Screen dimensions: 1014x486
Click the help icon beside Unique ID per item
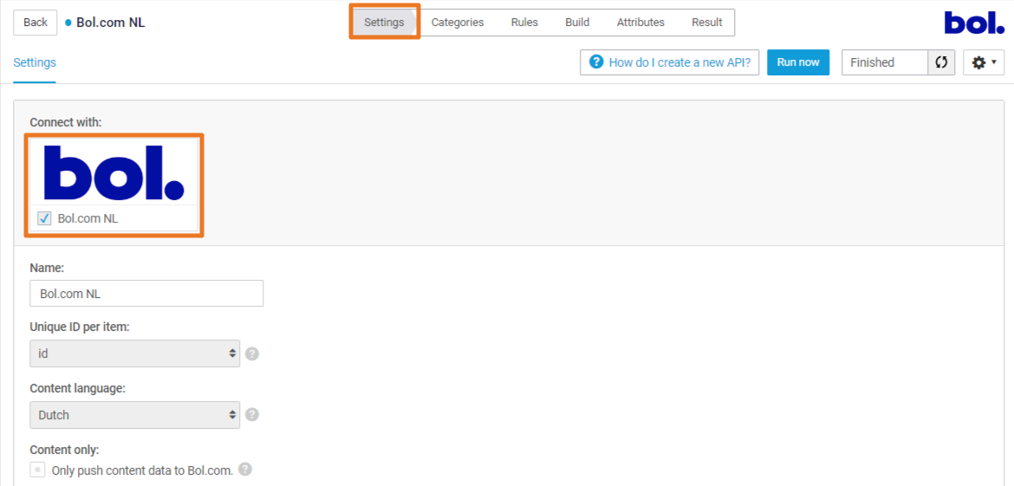point(252,354)
